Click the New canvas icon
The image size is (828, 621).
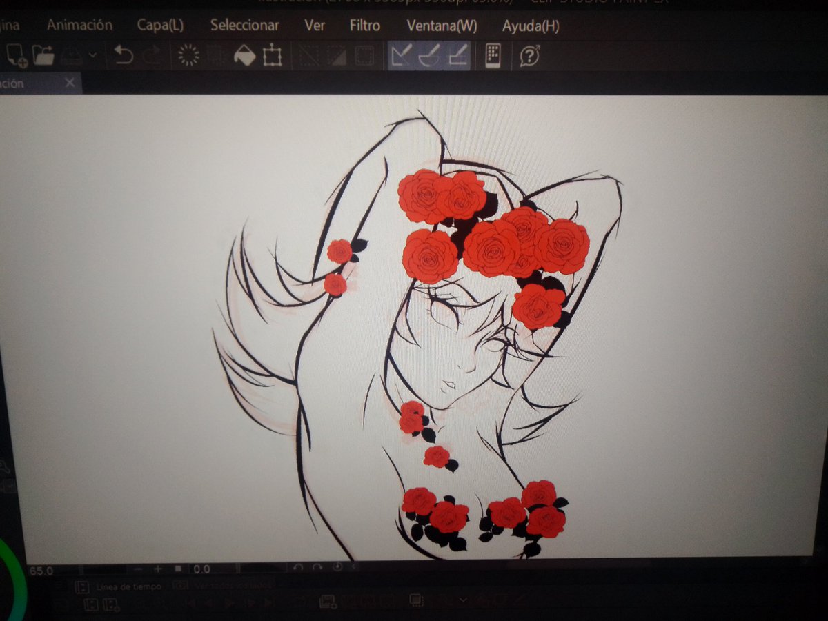[15, 57]
